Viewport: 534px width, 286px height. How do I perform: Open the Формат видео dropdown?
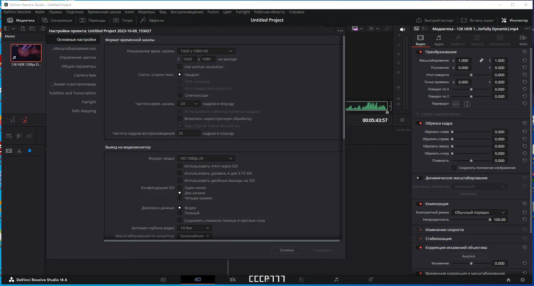coord(206,158)
